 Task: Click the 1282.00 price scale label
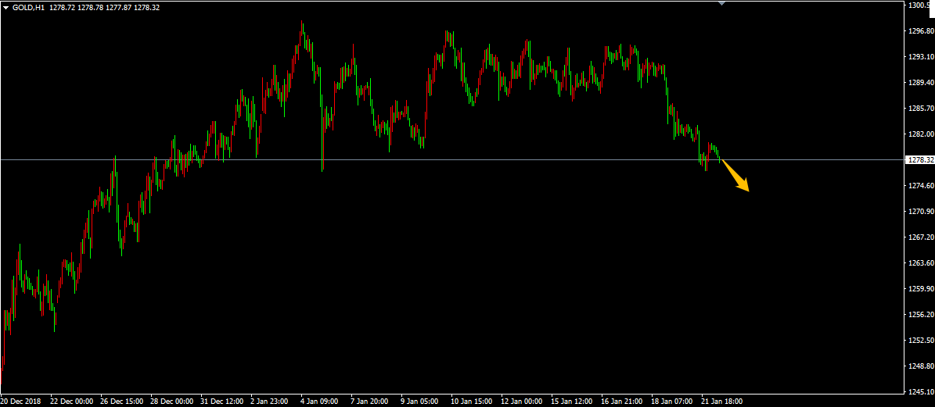(920, 134)
